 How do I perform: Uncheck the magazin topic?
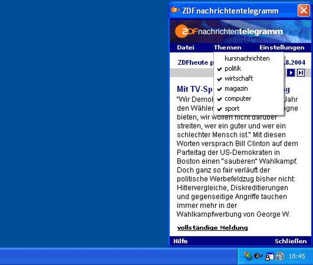[249, 88]
